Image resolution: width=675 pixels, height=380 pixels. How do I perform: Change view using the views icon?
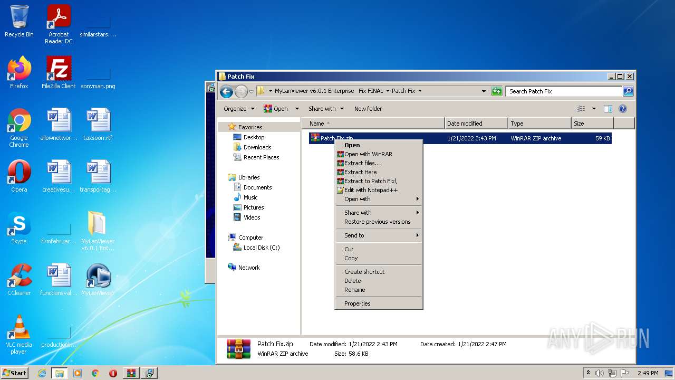click(581, 109)
